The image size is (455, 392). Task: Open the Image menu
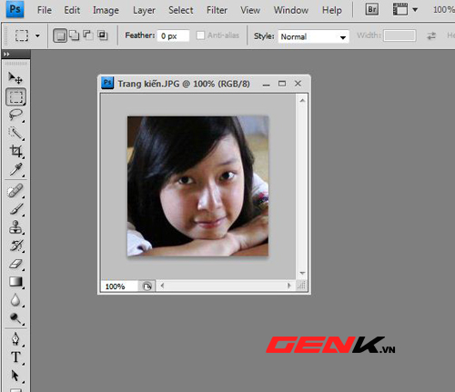pos(106,10)
